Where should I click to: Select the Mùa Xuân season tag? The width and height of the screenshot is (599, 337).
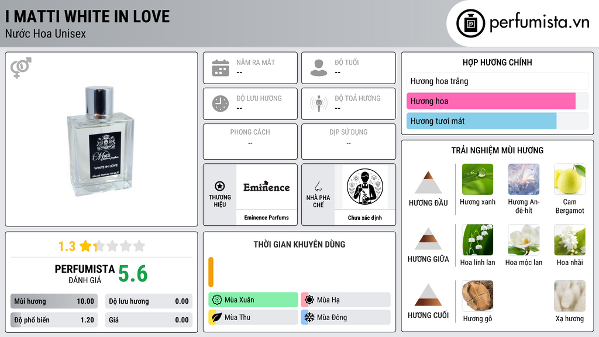point(253,300)
